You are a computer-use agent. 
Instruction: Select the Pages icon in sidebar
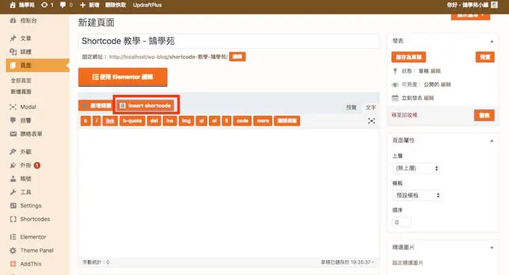point(13,65)
